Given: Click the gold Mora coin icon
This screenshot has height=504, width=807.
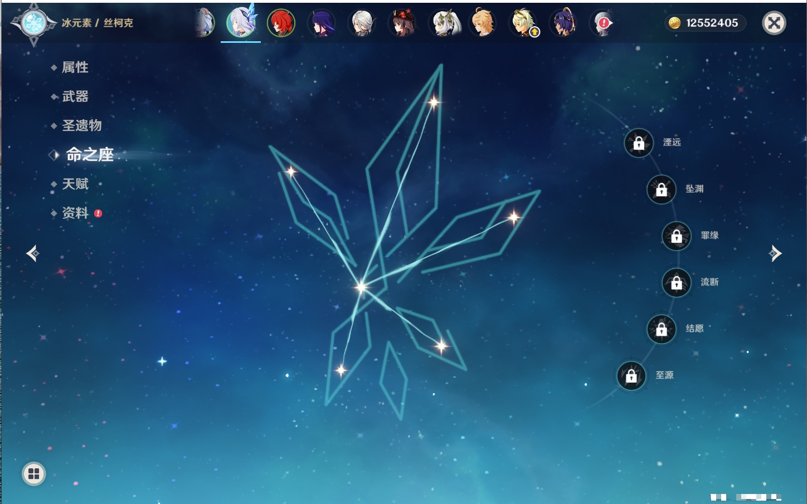Looking at the screenshot, I should [x=674, y=23].
